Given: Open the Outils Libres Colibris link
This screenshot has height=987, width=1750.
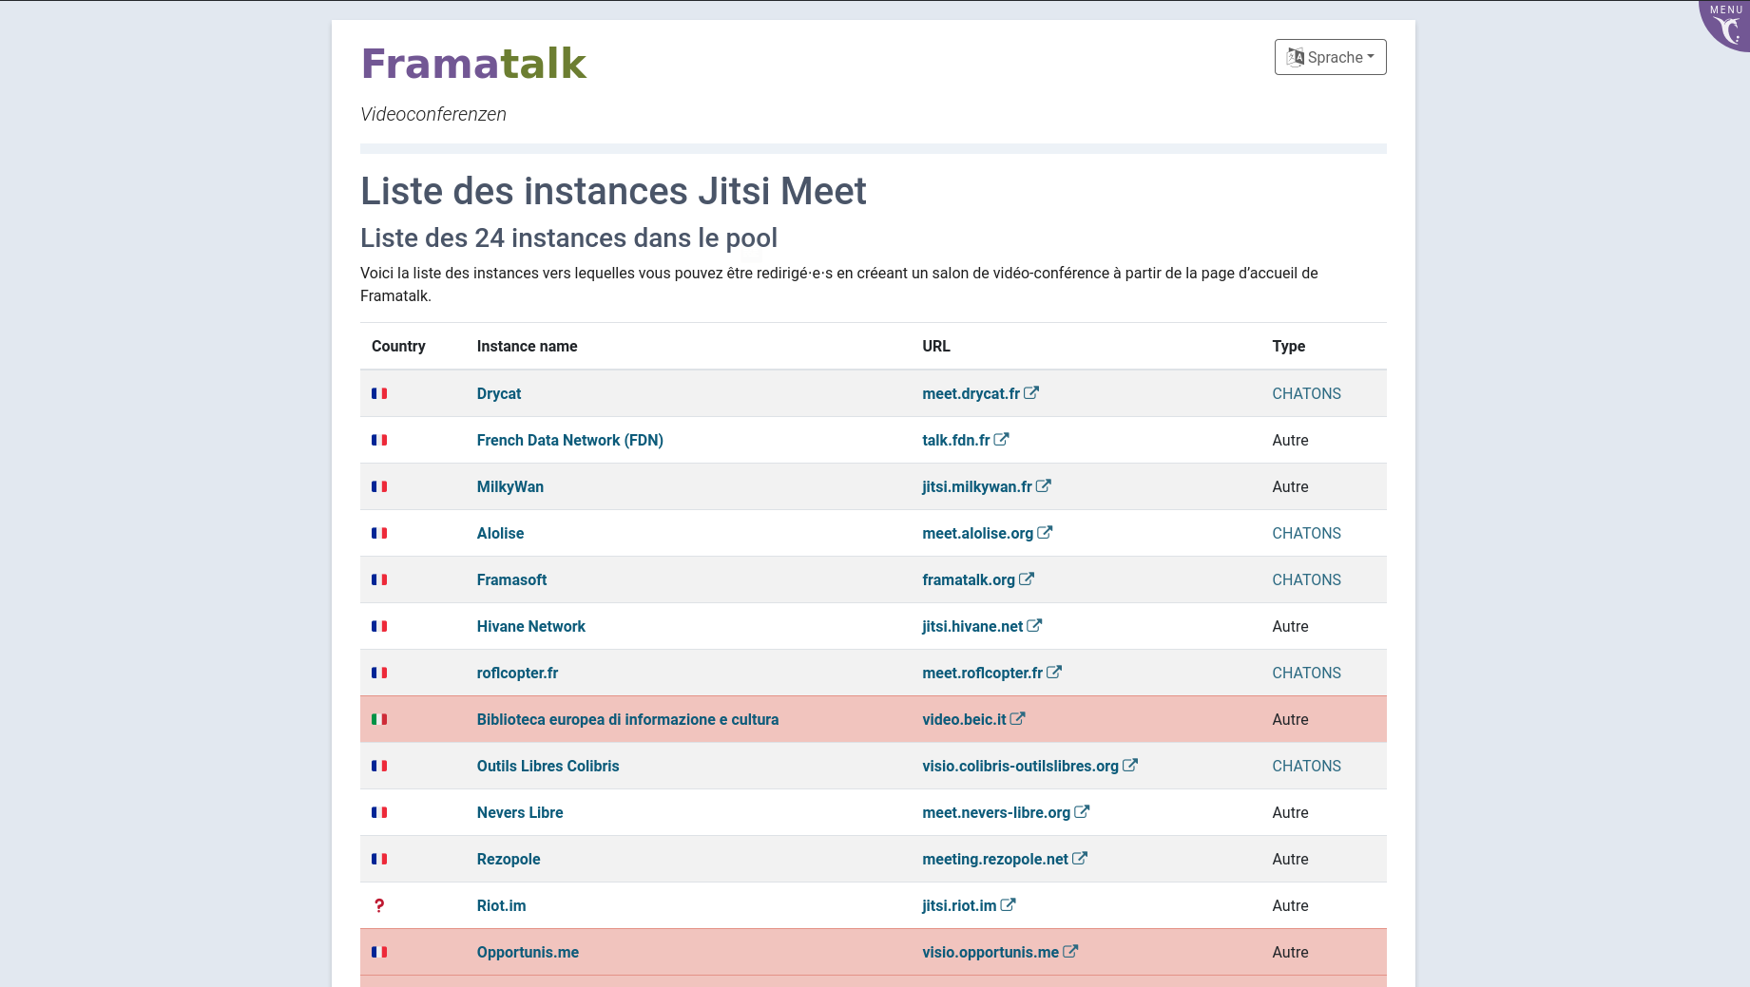Looking at the screenshot, I should point(548,766).
